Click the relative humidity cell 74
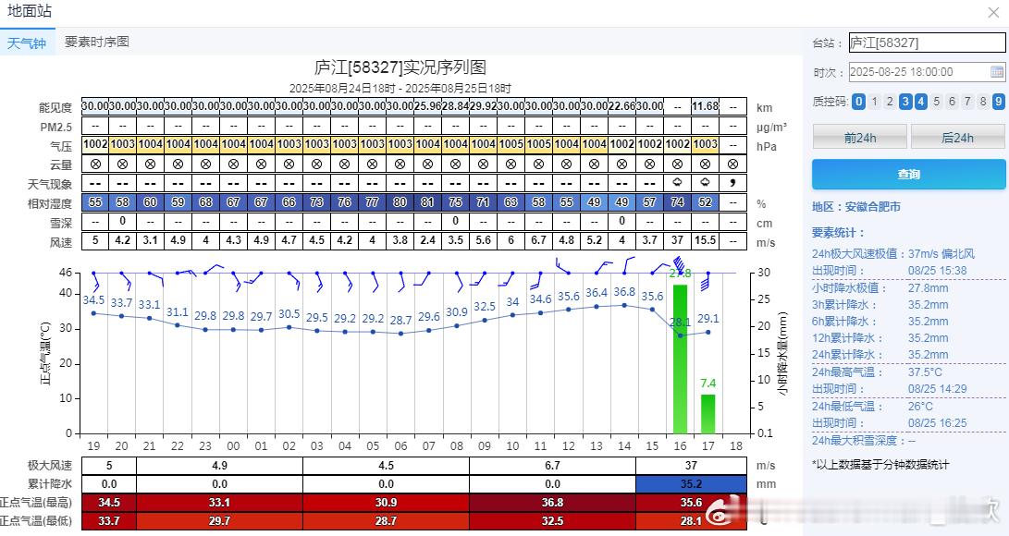The height and width of the screenshot is (536, 1009). click(678, 201)
